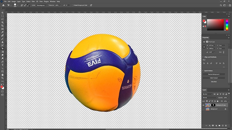Click the Select Subject button

click(214, 77)
